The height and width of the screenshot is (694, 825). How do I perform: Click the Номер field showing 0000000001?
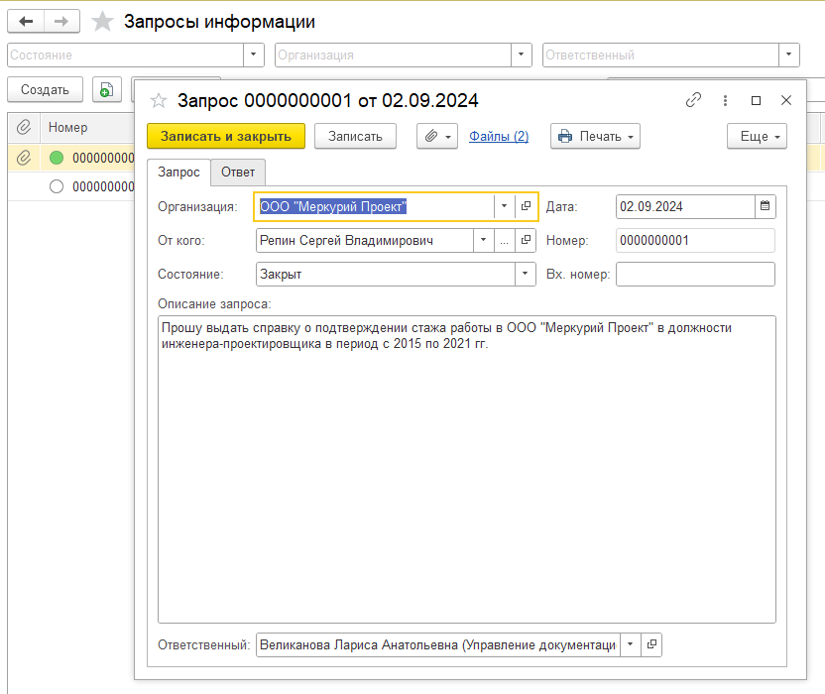point(695,240)
